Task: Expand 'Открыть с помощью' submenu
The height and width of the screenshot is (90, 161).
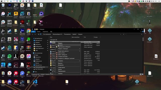Action: tap(68, 49)
